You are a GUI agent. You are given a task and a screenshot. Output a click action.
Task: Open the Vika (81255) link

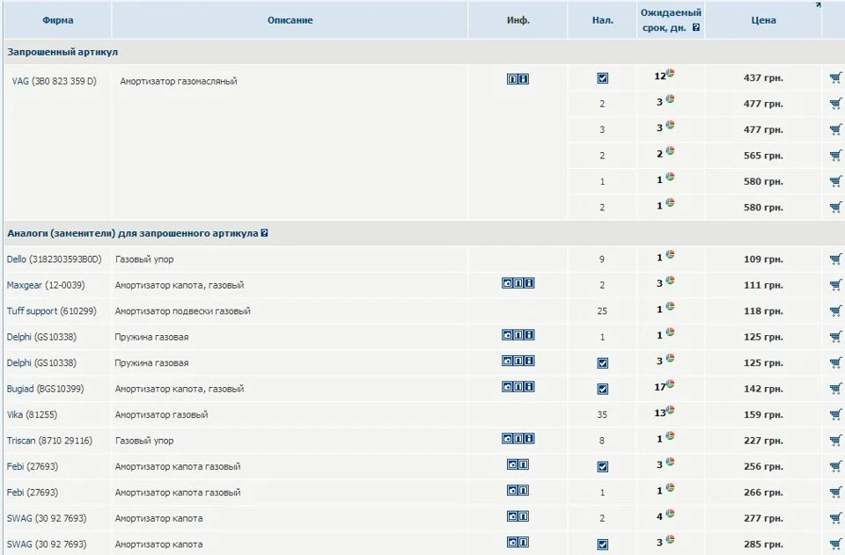(x=32, y=414)
